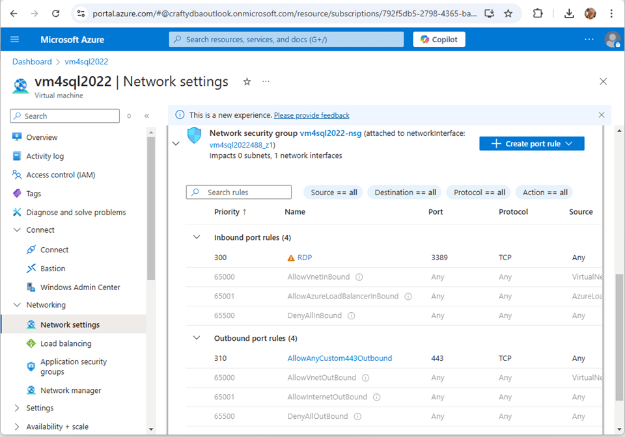Click the info icon next to DenyAllInBound
This screenshot has height=437, width=625.
coord(351,316)
